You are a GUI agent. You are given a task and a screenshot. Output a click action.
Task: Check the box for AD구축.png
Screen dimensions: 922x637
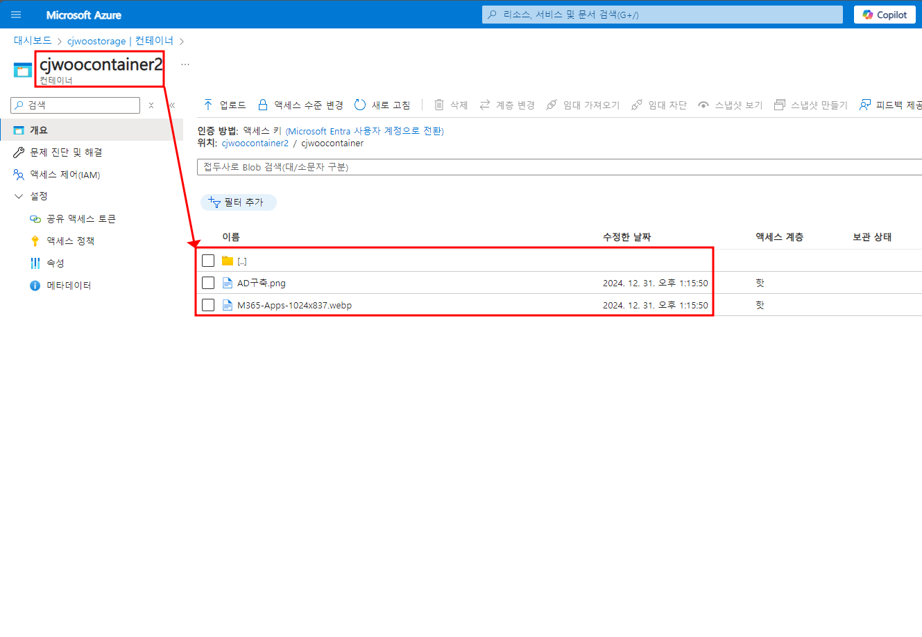(x=208, y=283)
